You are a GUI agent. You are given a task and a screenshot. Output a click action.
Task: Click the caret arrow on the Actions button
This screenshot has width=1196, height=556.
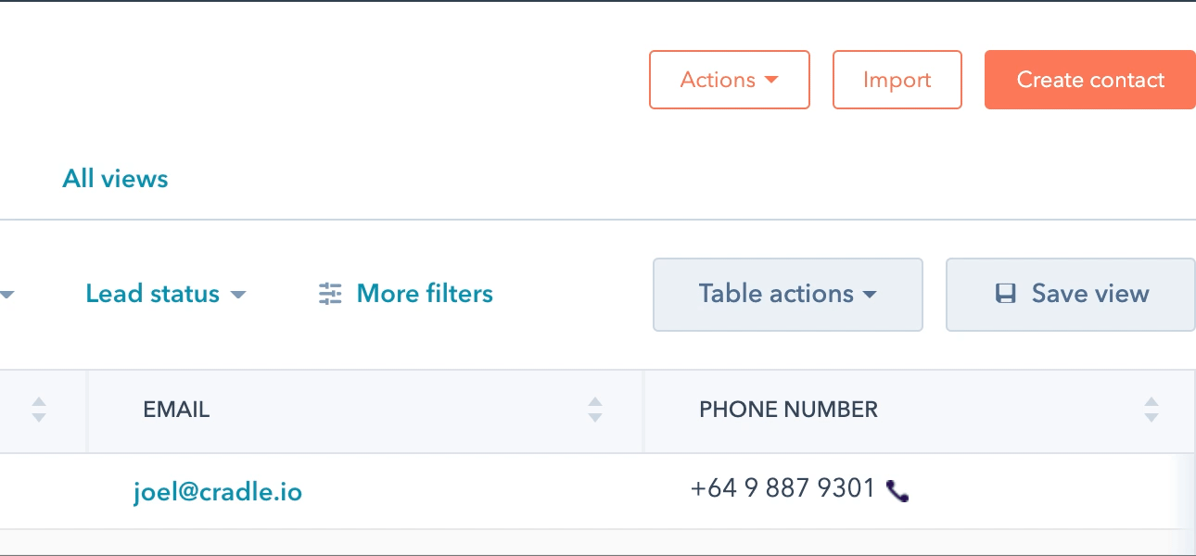click(771, 81)
